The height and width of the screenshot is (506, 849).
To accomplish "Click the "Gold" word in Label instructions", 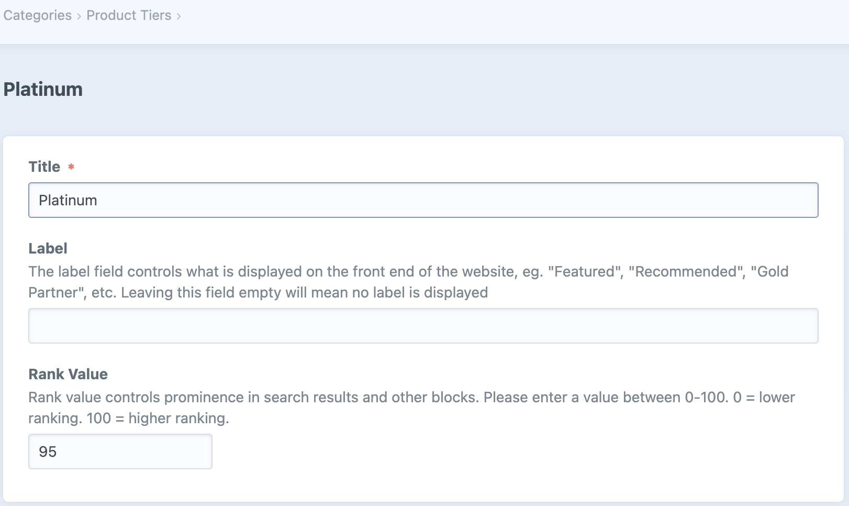I will click(770, 271).
